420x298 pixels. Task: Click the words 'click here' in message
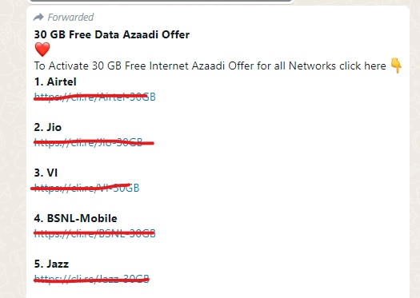362,66
